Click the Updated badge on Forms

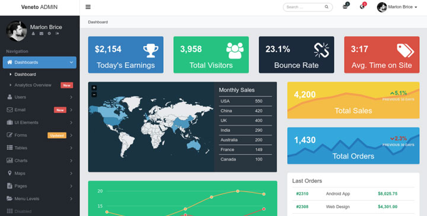57,136
